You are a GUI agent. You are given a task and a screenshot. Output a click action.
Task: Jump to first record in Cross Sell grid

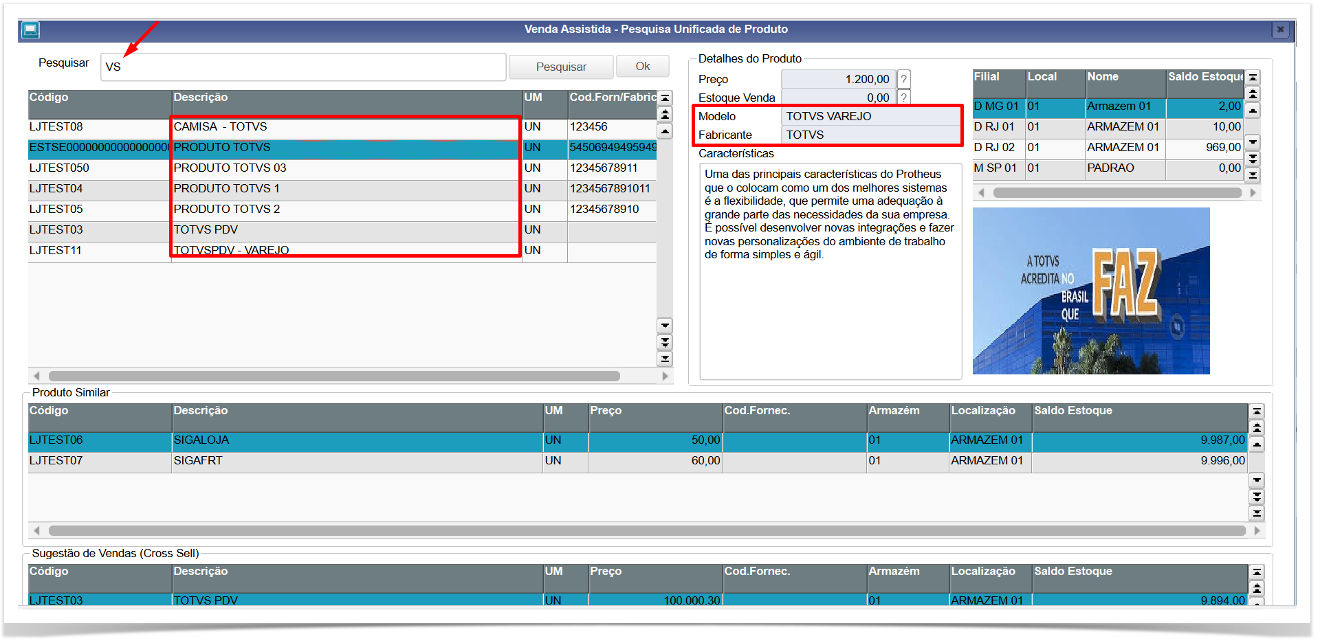pyautogui.click(x=1257, y=572)
